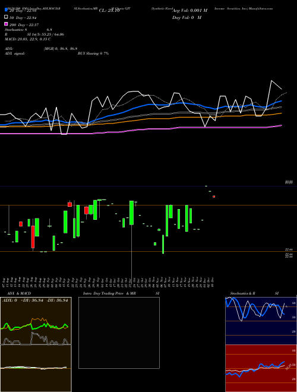The height and width of the screenshot is (392, 297).
Task: Click the 'ADX signal:' label
Action: pos(15,53)
